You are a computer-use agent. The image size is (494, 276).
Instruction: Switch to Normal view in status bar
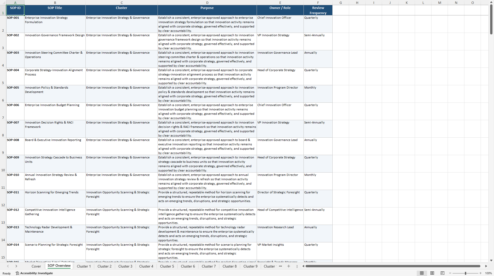click(422, 273)
